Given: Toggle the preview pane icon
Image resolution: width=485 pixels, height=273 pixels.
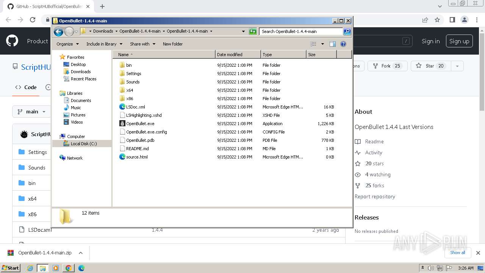Looking at the screenshot, I should point(333,44).
